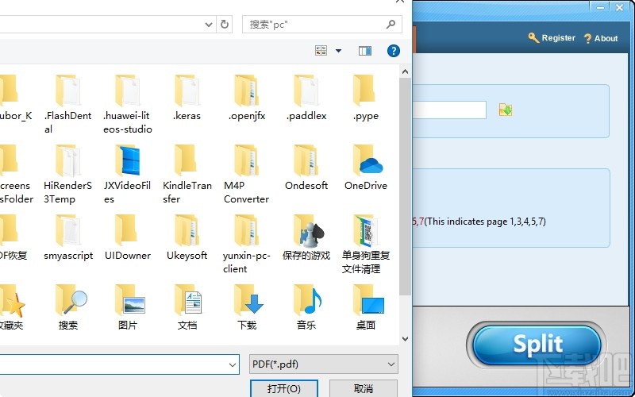635x397 pixels.
Task: Click the large Split button
Action: pyautogui.click(x=537, y=345)
